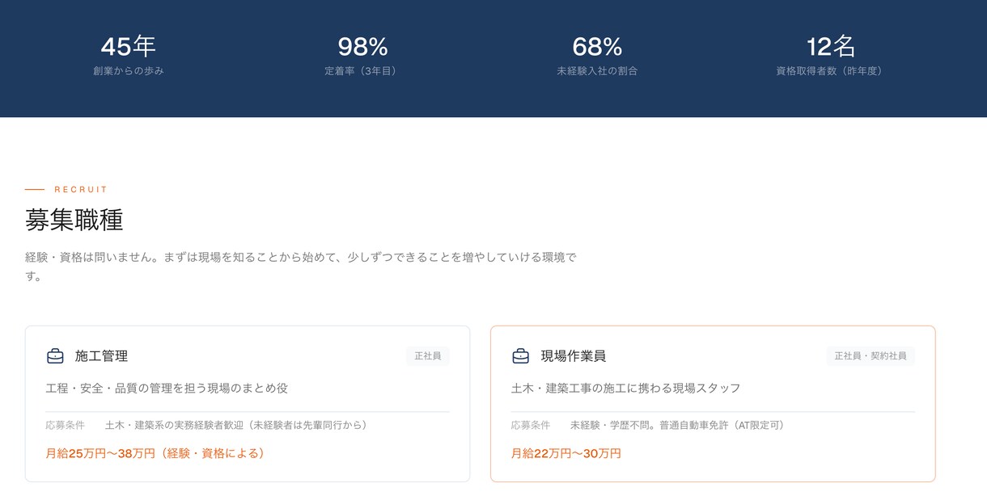Click the RECRUIT section label
Viewport: 987px width, 500px height.
coord(81,190)
